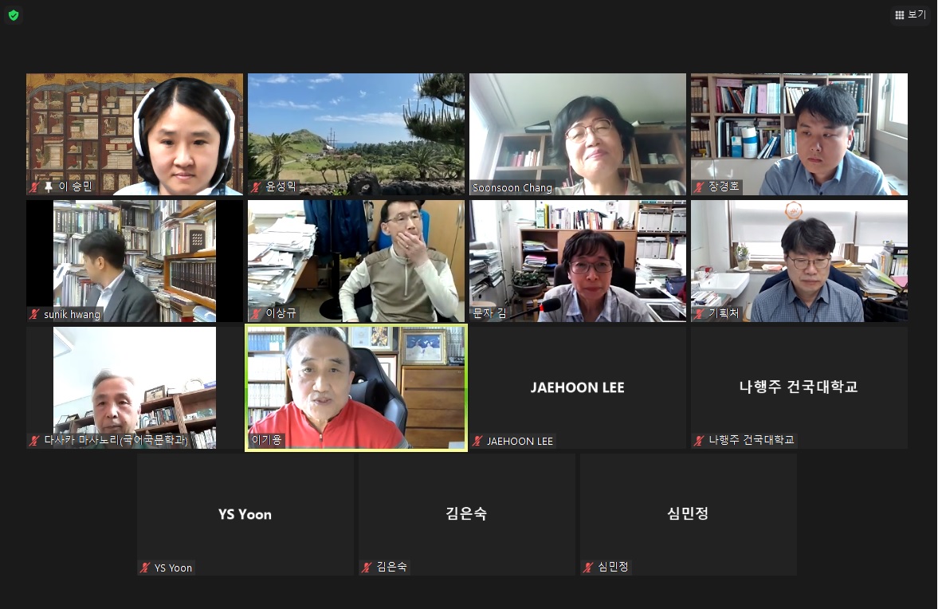This screenshot has width=938, height=609.
Task: Click the muted microphone icon beside 이송민
Action: pos(35,187)
